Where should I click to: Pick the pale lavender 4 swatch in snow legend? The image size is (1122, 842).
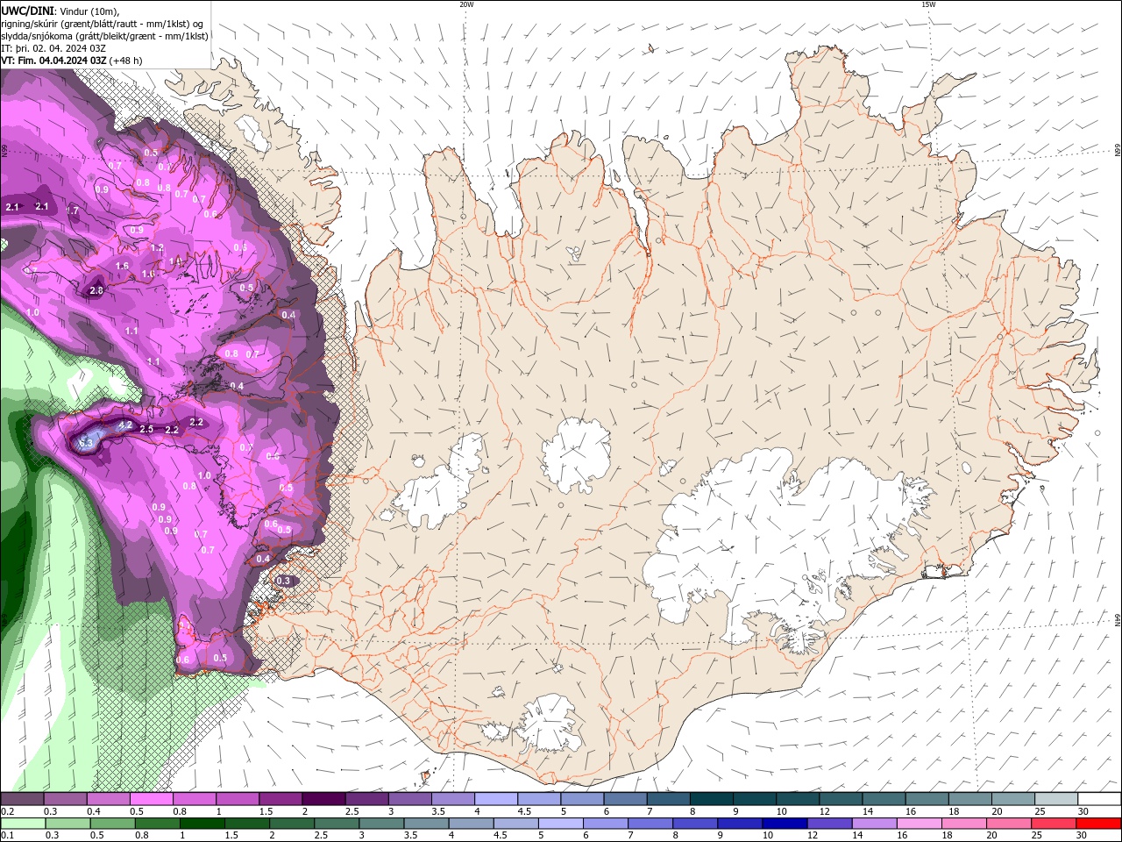[495, 799]
